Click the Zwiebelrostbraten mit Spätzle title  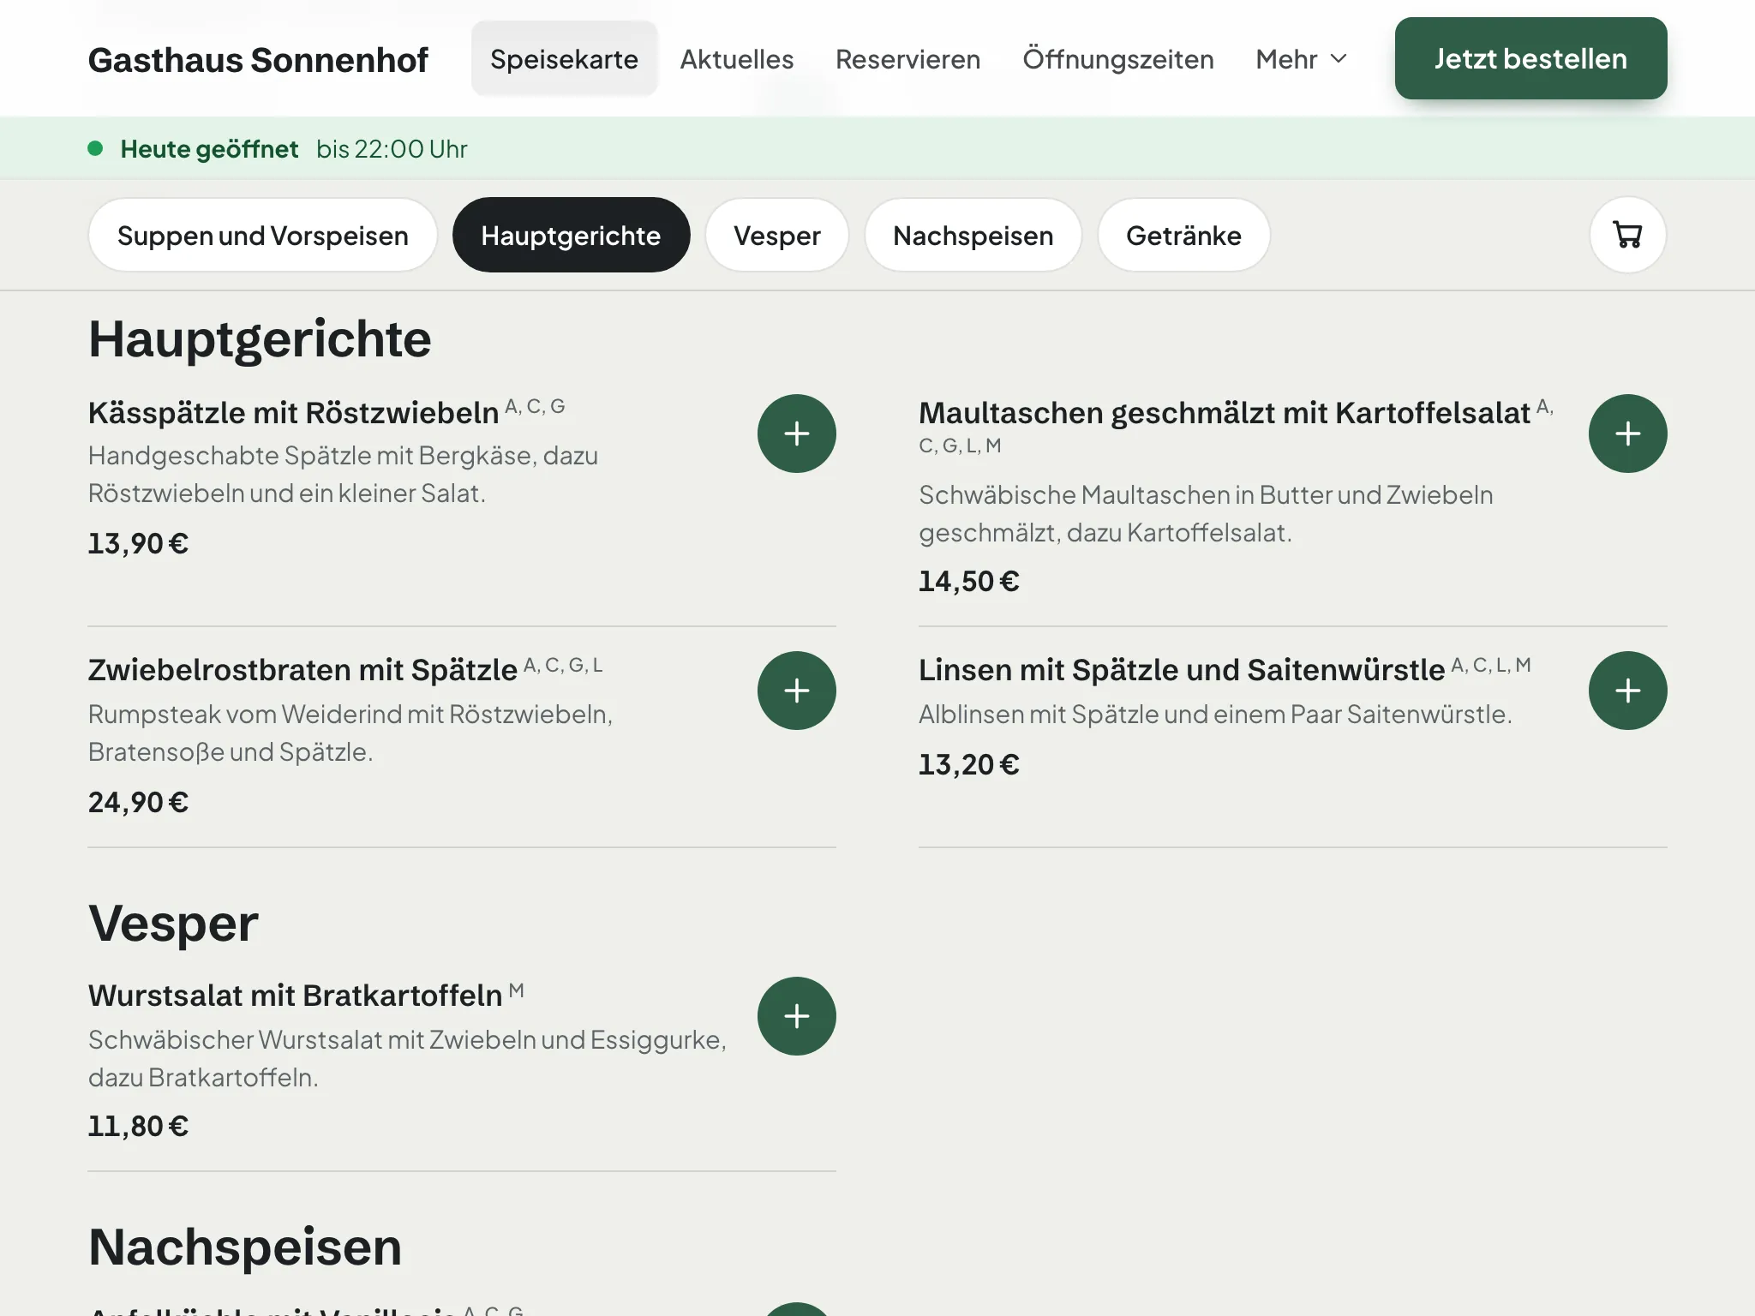[302, 670]
